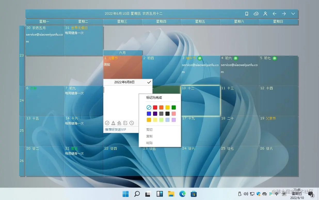Image resolution: width=319 pixels, height=200 pixels.
Task: Pick the dark purple color swatch
Action: [x=155, y=114]
